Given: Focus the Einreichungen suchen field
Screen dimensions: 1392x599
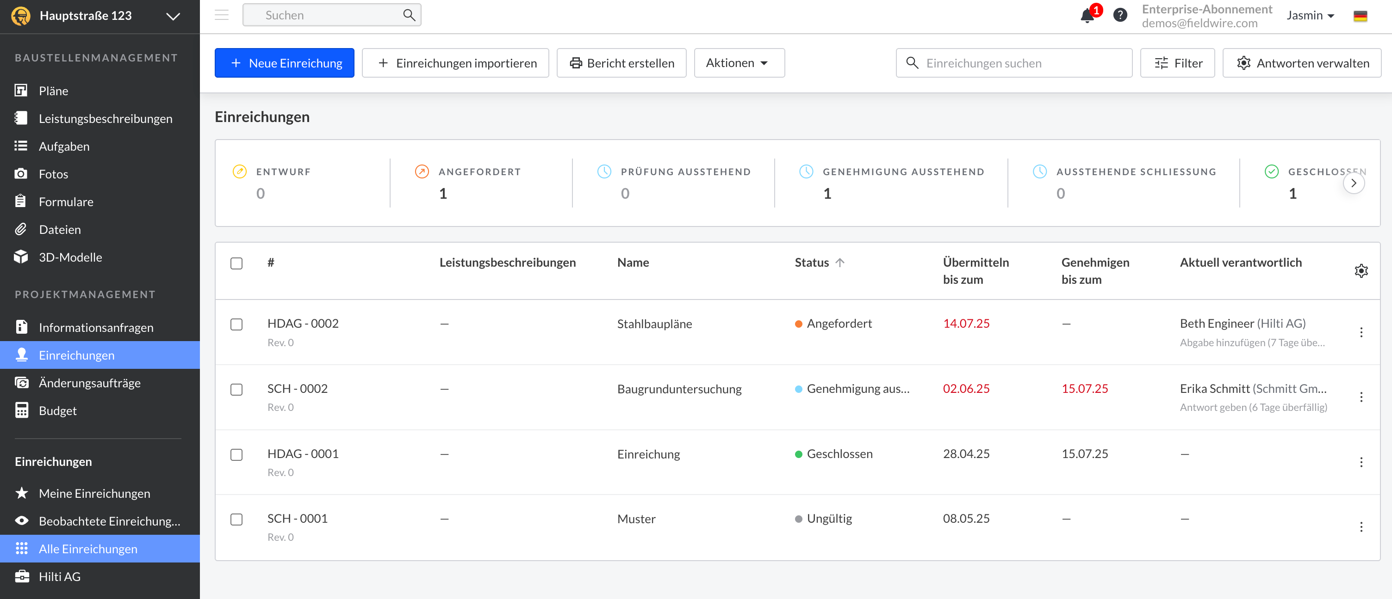Looking at the screenshot, I should (1014, 62).
